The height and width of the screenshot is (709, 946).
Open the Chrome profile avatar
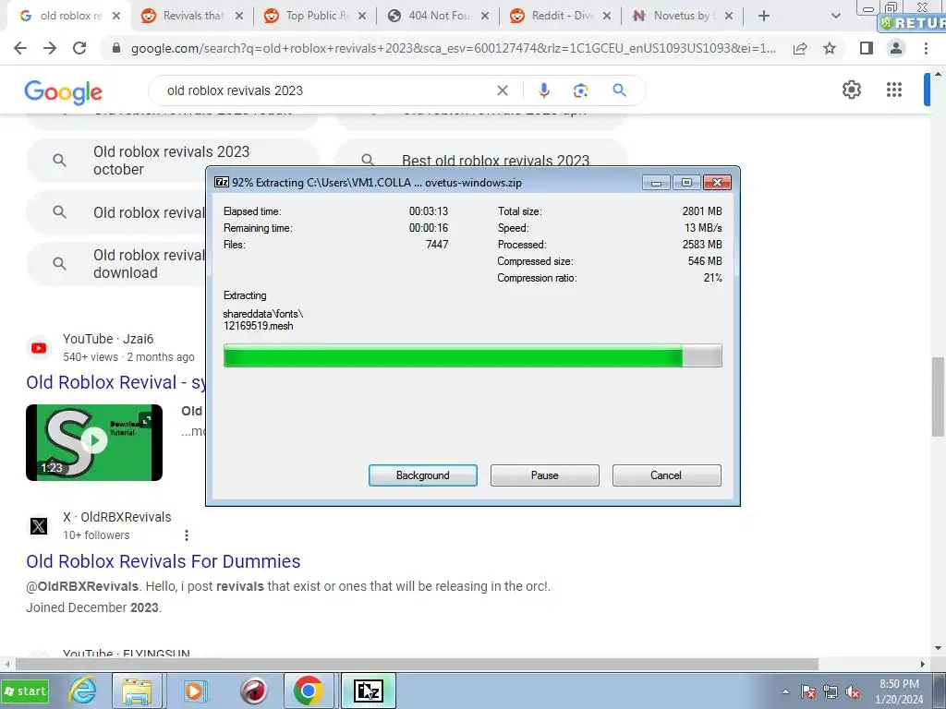896,48
